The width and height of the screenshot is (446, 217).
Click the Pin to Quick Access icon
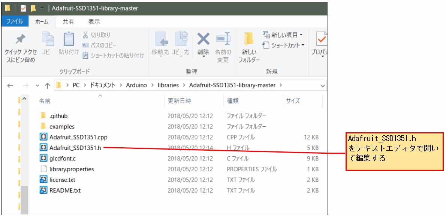(20, 39)
